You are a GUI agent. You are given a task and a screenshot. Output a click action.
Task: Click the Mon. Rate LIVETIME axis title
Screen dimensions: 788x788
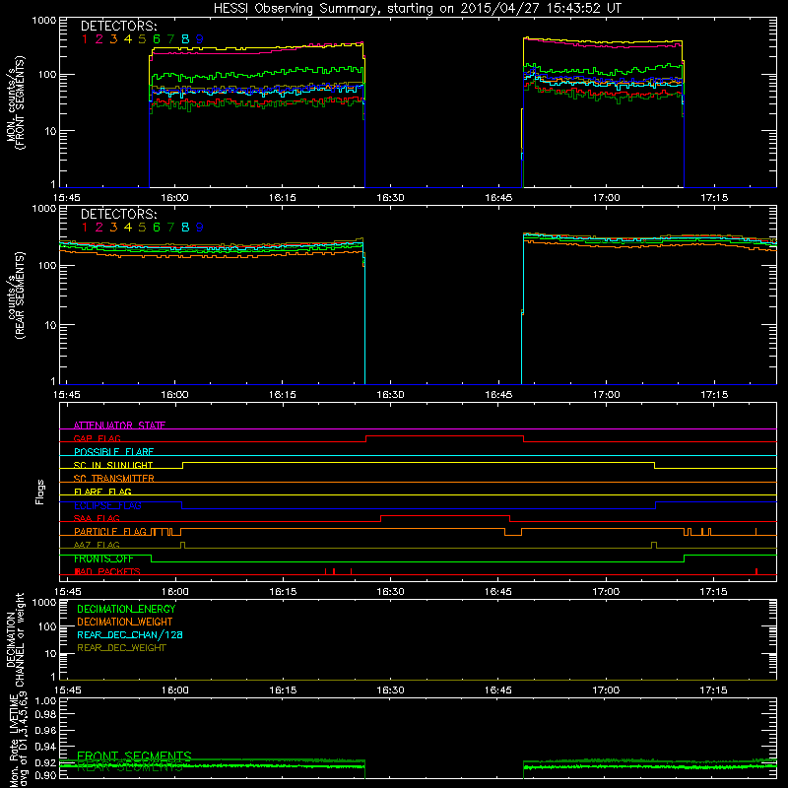point(18,739)
